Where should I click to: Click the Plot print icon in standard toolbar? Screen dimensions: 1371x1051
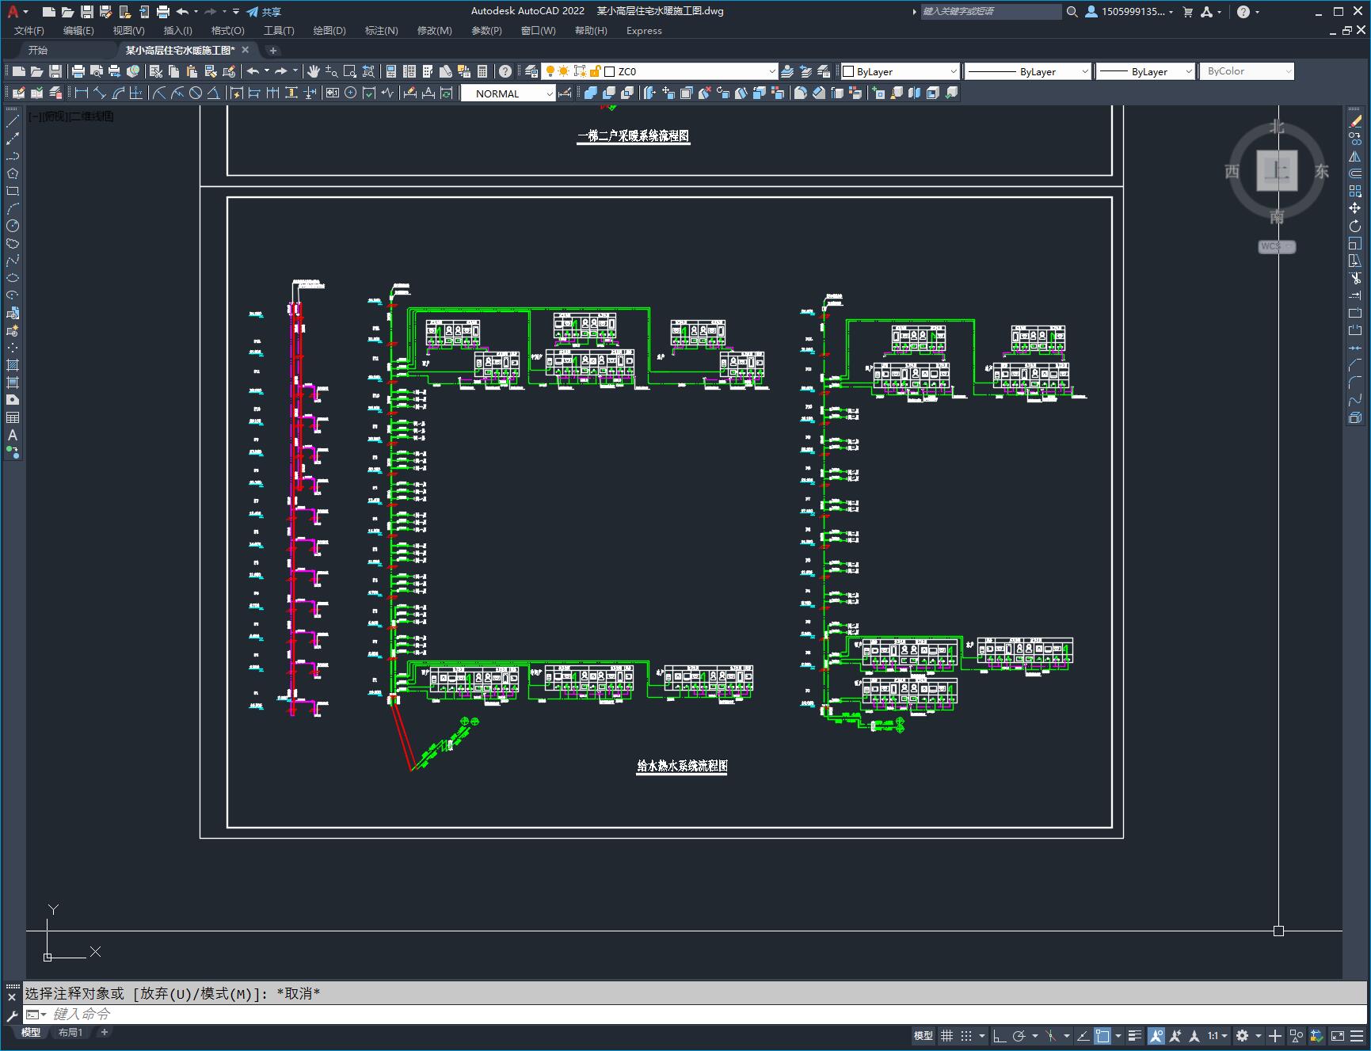tap(78, 71)
